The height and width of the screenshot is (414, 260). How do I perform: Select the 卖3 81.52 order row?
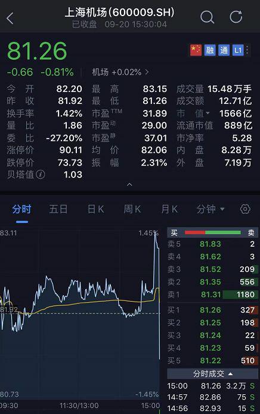tap(212, 269)
